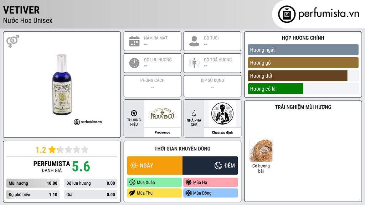
Task: Open the Vetiver perfume bottle image
Action: (62, 85)
